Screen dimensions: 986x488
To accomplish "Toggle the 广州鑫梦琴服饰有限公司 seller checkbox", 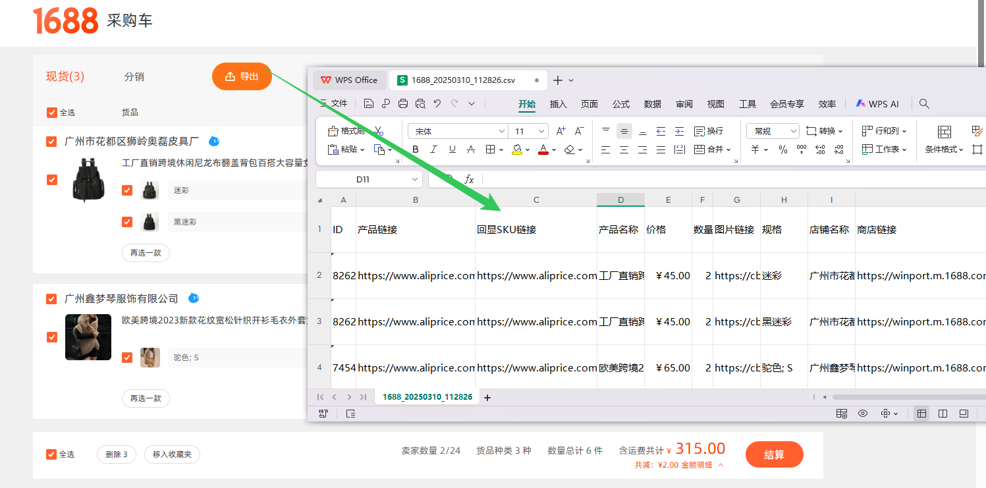I will pos(51,299).
